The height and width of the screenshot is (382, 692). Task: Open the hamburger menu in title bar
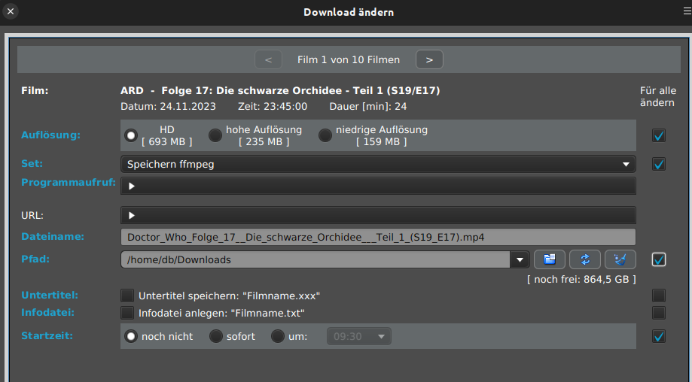tap(687, 11)
